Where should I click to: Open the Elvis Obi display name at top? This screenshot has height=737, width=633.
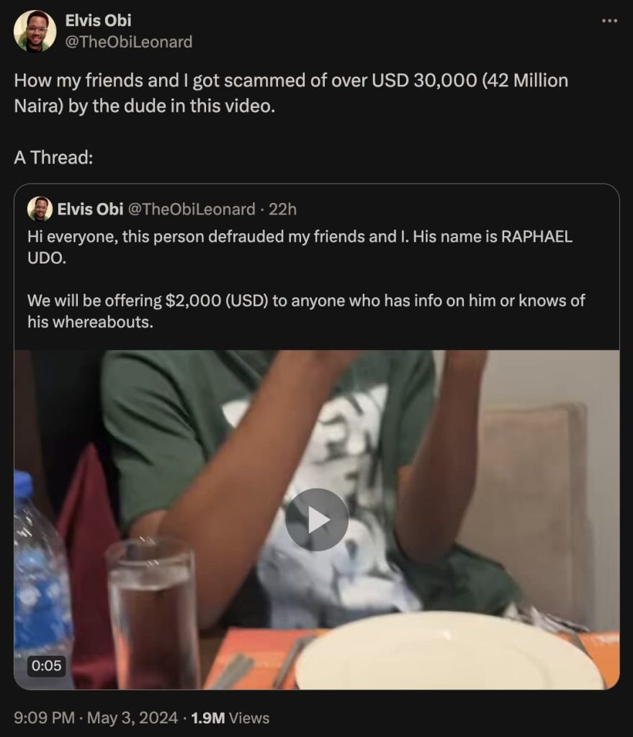coord(98,21)
